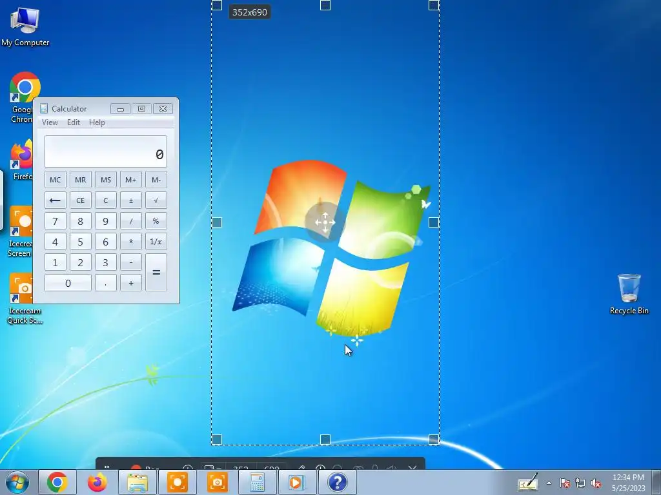This screenshot has width=661, height=495.
Task: Open Windows Explorer from taskbar
Action: [137, 482]
